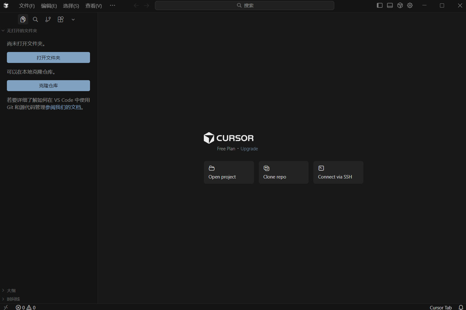Toggle the AI pane cube icon
The height and width of the screenshot is (310, 466).
400,5
